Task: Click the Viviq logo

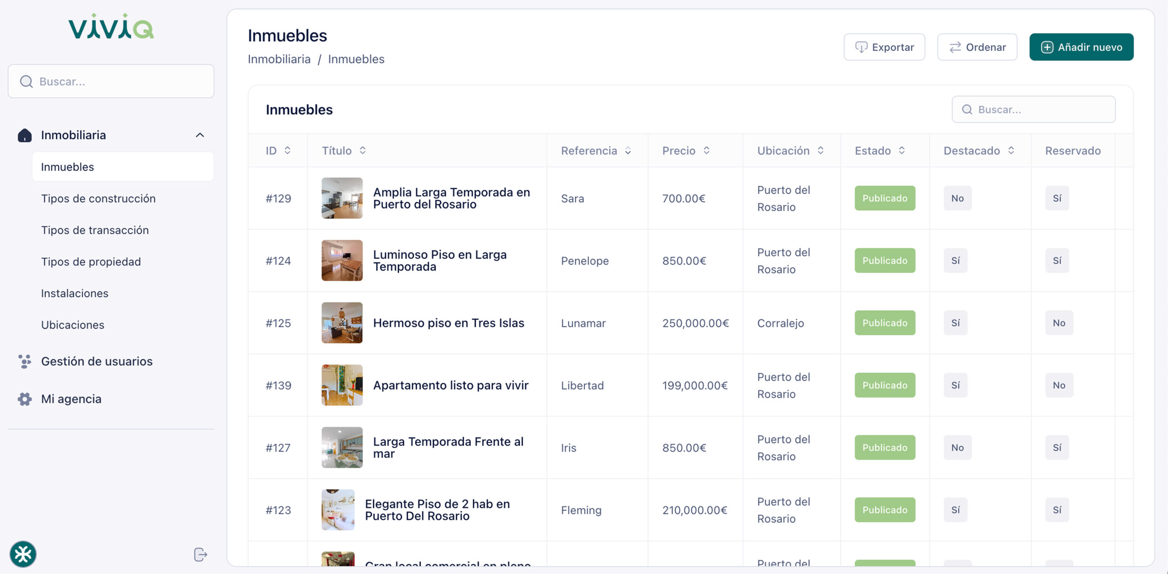Action: point(111,26)
